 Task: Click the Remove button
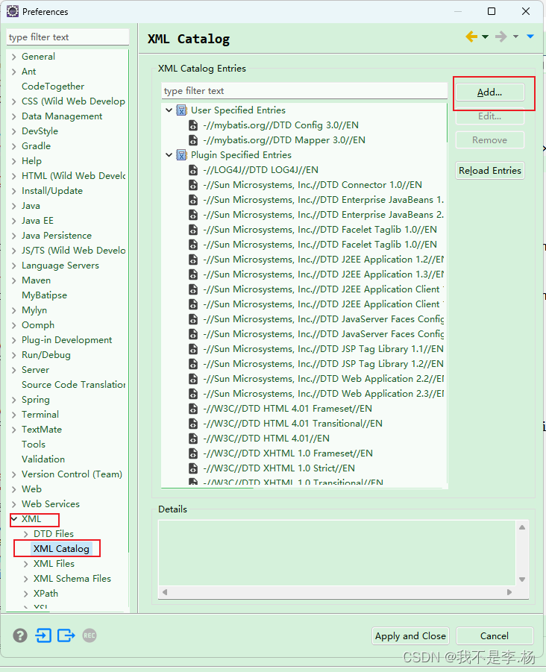tap(490, 140)
